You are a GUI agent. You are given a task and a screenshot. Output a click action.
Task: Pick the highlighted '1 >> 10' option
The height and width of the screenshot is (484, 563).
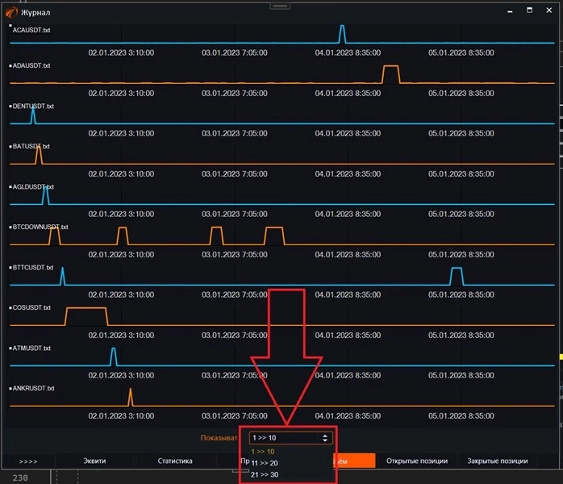(x=263, y=452)
